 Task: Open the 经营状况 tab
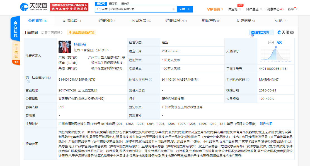pyautogui.click(x=176, y=21)
